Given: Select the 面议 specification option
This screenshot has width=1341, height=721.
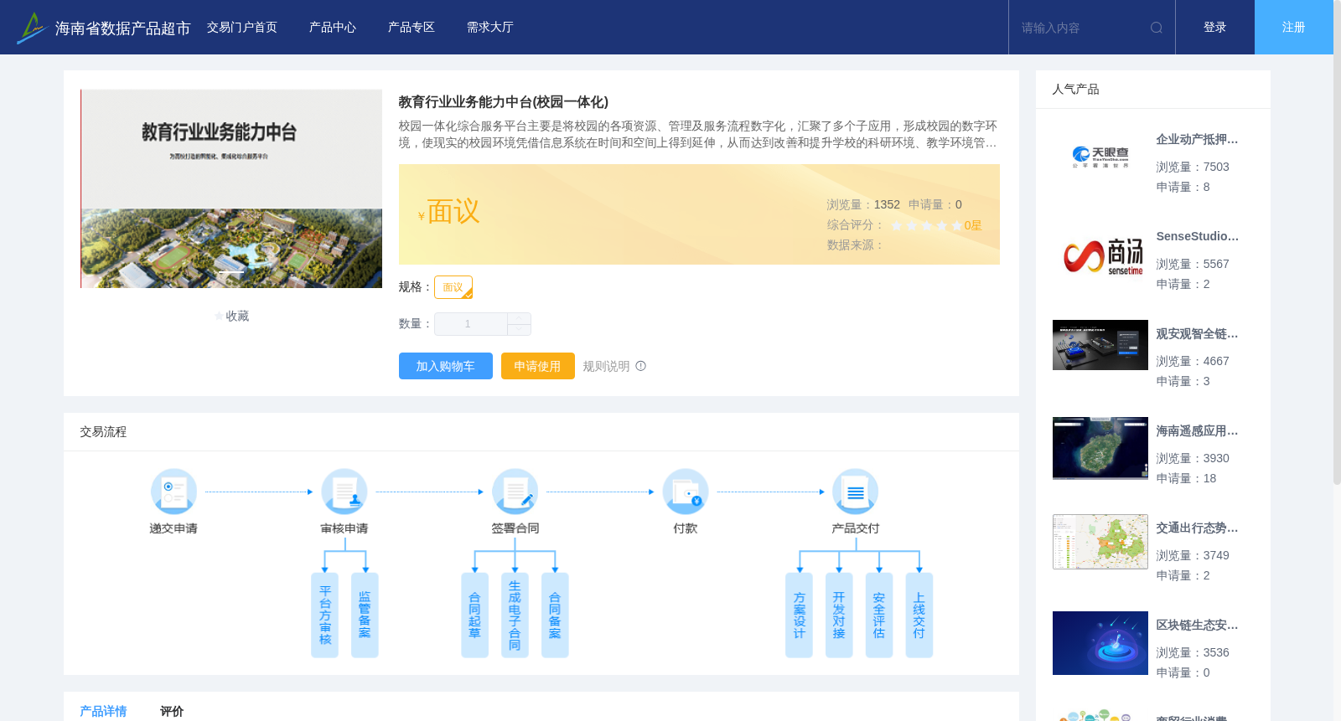Looking at the screenshot, I should 453,287.
